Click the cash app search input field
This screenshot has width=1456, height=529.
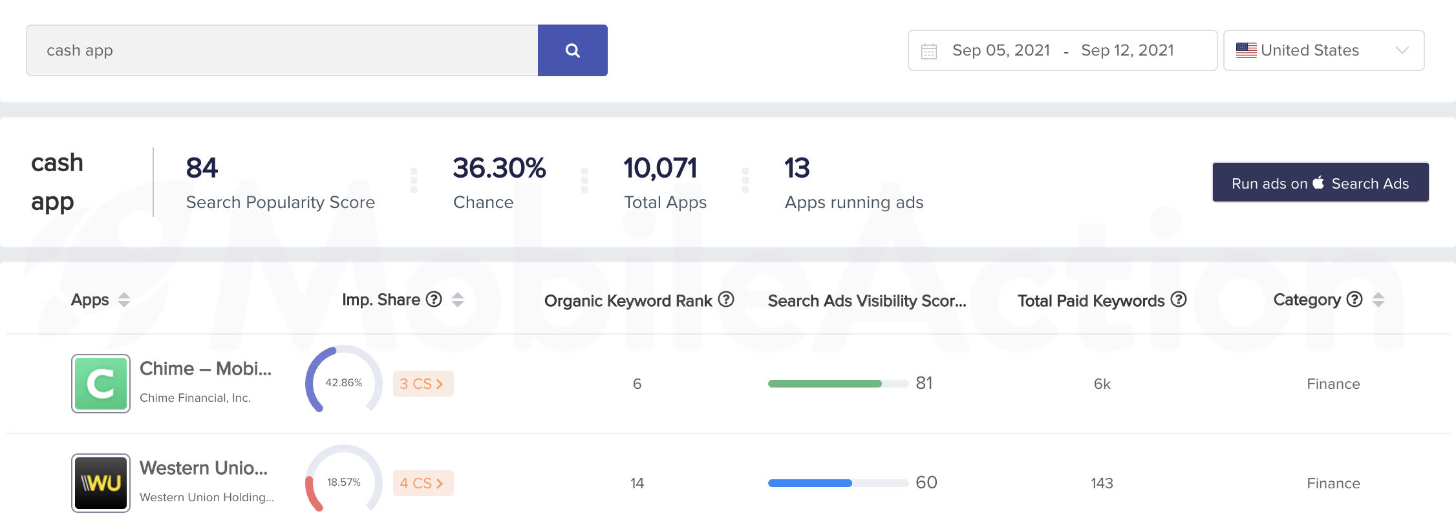coord(282,50)
